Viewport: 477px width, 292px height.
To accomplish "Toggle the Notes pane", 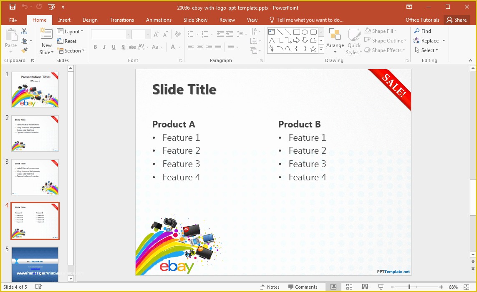I will (x=270, y=287).
